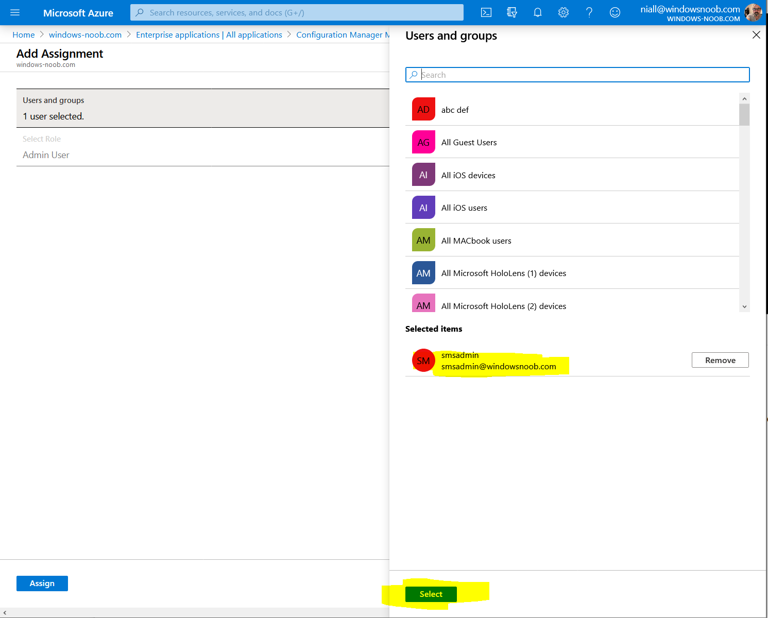Screen dimensions: 768x618
Task: Open the Directory + subscription filter icon
Action: 511,12
